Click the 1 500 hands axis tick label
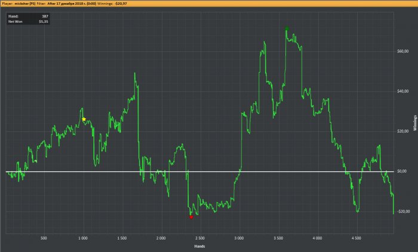The width and height of the screenshot is (418, 252). click(x=122, y=238)
